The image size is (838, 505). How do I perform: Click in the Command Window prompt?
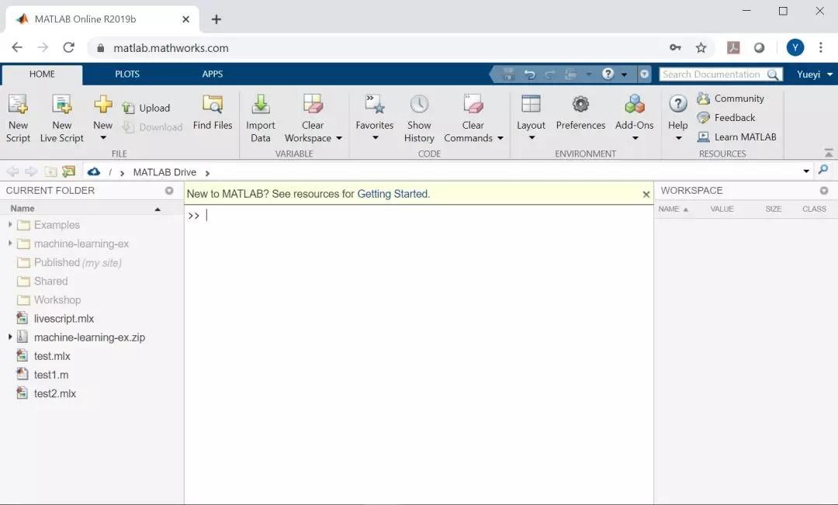[418, 216]
